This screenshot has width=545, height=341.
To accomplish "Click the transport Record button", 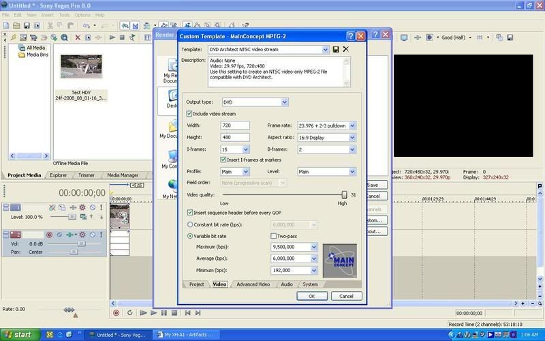I will (x=116, y=313).
